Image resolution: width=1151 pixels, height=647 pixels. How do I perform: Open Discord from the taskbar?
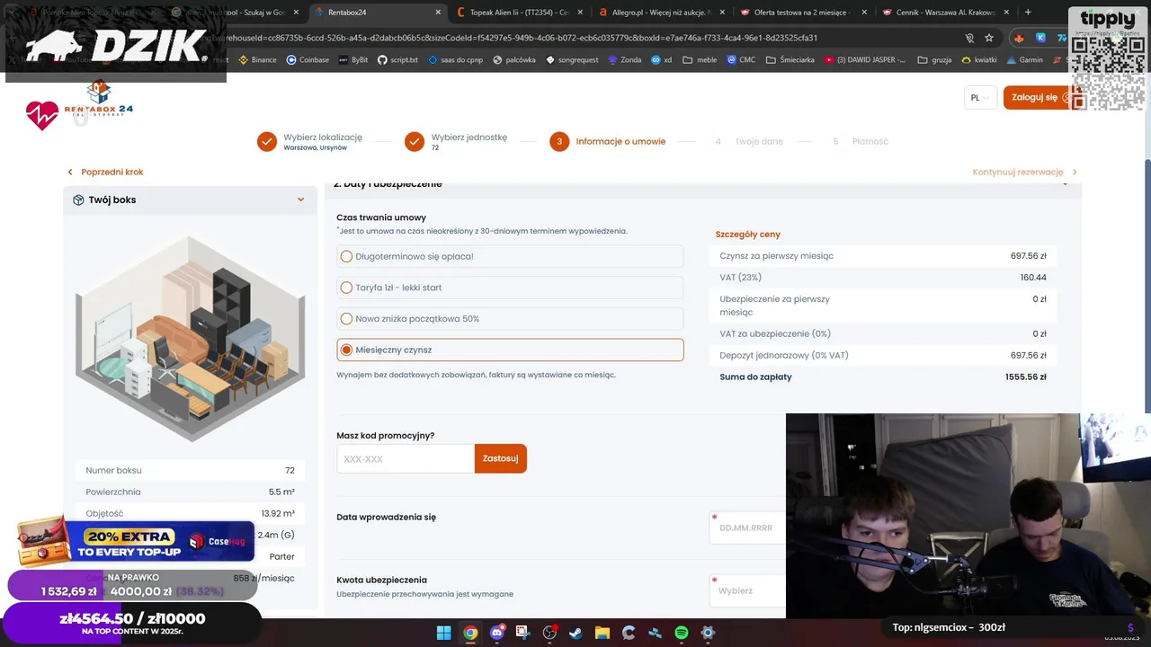point(496,633)
